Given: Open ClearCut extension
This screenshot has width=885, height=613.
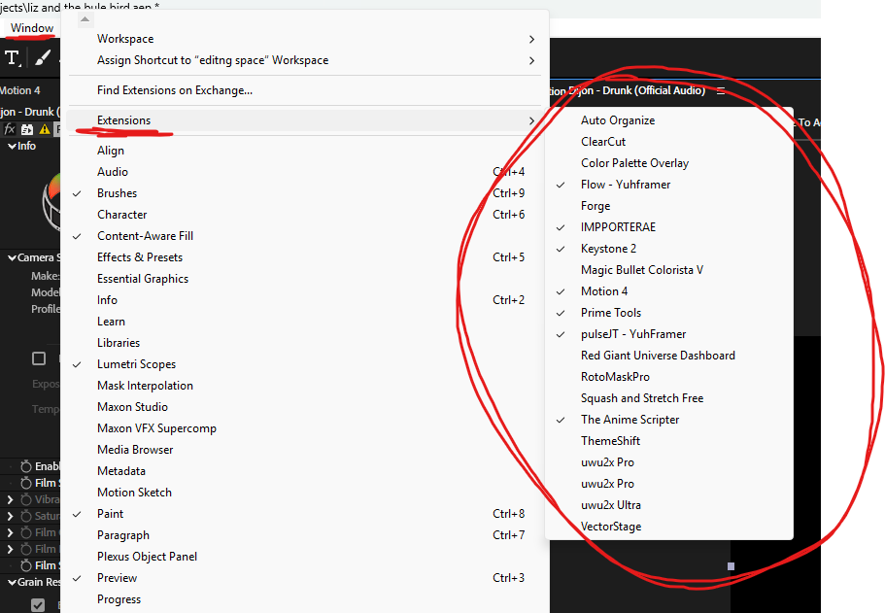Looking at the screenshot, I should click(x=668, y=142).
